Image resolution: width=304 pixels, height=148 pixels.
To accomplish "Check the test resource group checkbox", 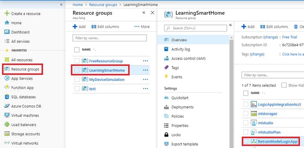I will coord(77,89).
